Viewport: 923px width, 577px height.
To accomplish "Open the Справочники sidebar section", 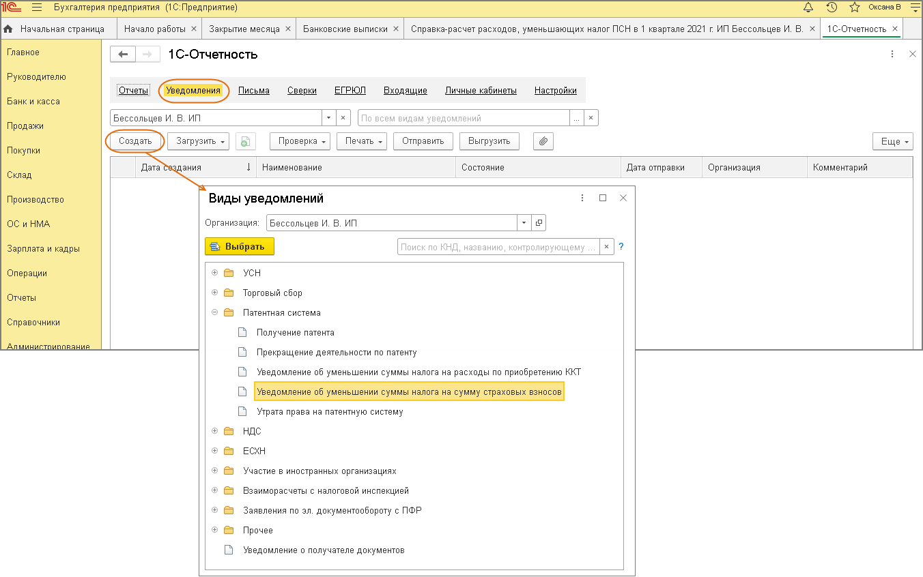I will coord(33,322).
